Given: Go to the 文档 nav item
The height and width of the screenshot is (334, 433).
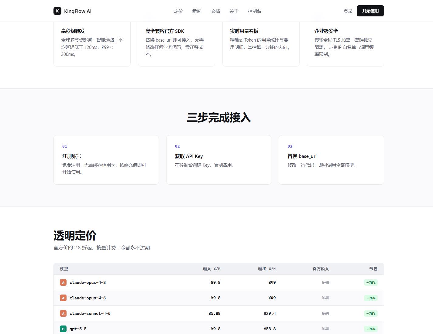Looking at the screenshot, I should tap(215, 11).
